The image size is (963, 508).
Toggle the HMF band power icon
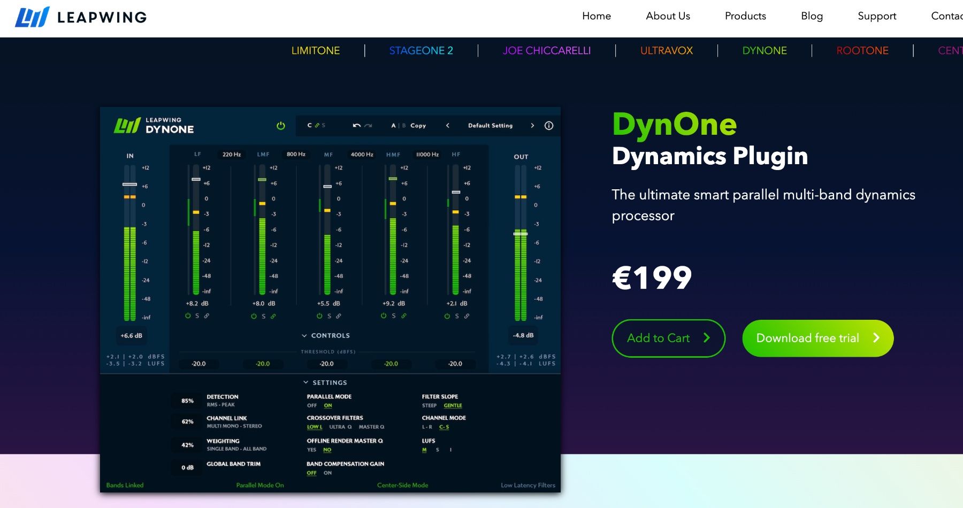tap(384, 316)
